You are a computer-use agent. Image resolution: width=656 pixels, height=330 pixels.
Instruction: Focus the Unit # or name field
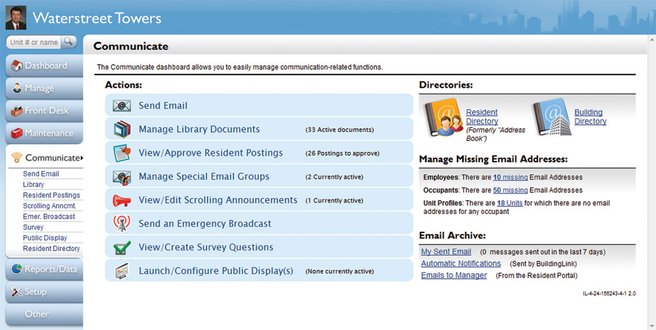pos(34,42)
